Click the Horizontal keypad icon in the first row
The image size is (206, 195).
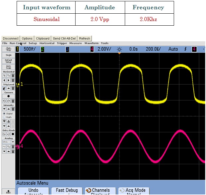coord(13,76)
